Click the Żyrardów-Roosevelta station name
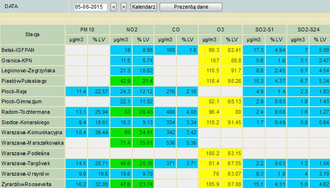 [x=26, y=184]
